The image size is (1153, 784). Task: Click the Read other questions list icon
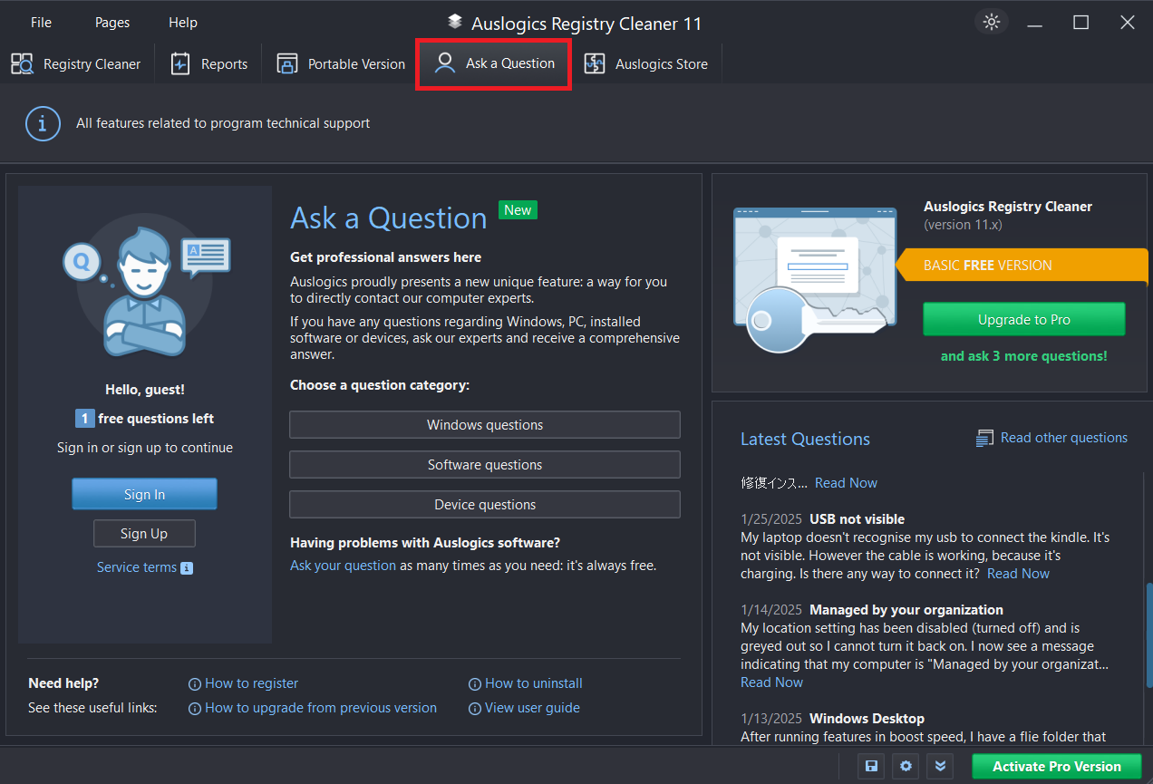tap(984, 439)
